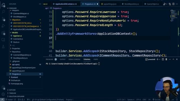
Task: Open the OUTPUT panel tab
Action: [x=62, y=59]
